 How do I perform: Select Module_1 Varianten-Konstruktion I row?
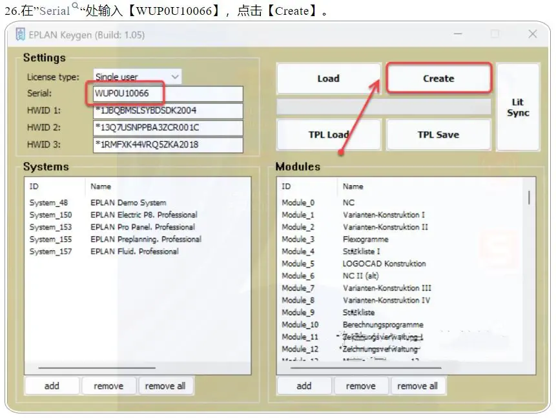(x=400, y=215)
